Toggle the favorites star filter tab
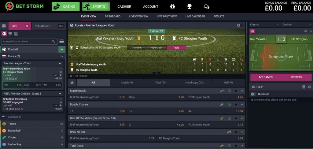The width and height of the screenshot is (313, 149). [x=72, y=83]
